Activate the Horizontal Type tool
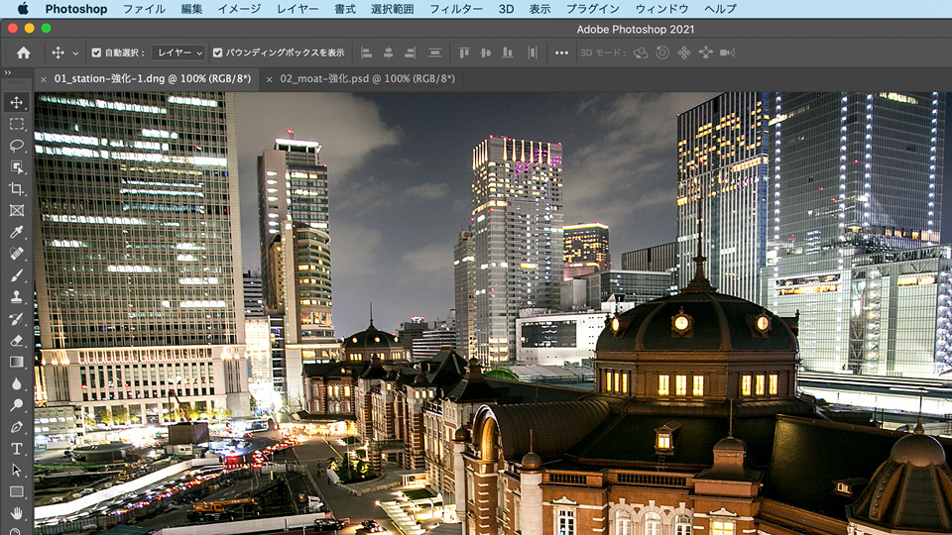The height and width of the screenshot is (535, 952). pyautogui.click(x=17, y=449)
